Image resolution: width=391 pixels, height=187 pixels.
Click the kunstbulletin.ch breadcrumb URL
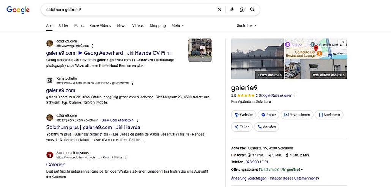pyautogui.click(x=93, y=83)
